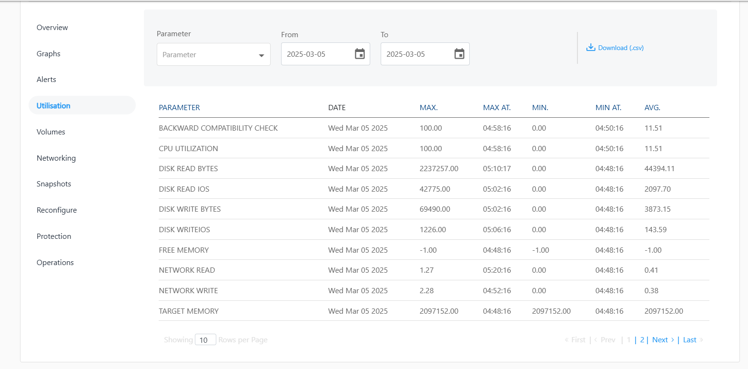Go to page 2 of results

pyautogui.click(x=642, y=340)
